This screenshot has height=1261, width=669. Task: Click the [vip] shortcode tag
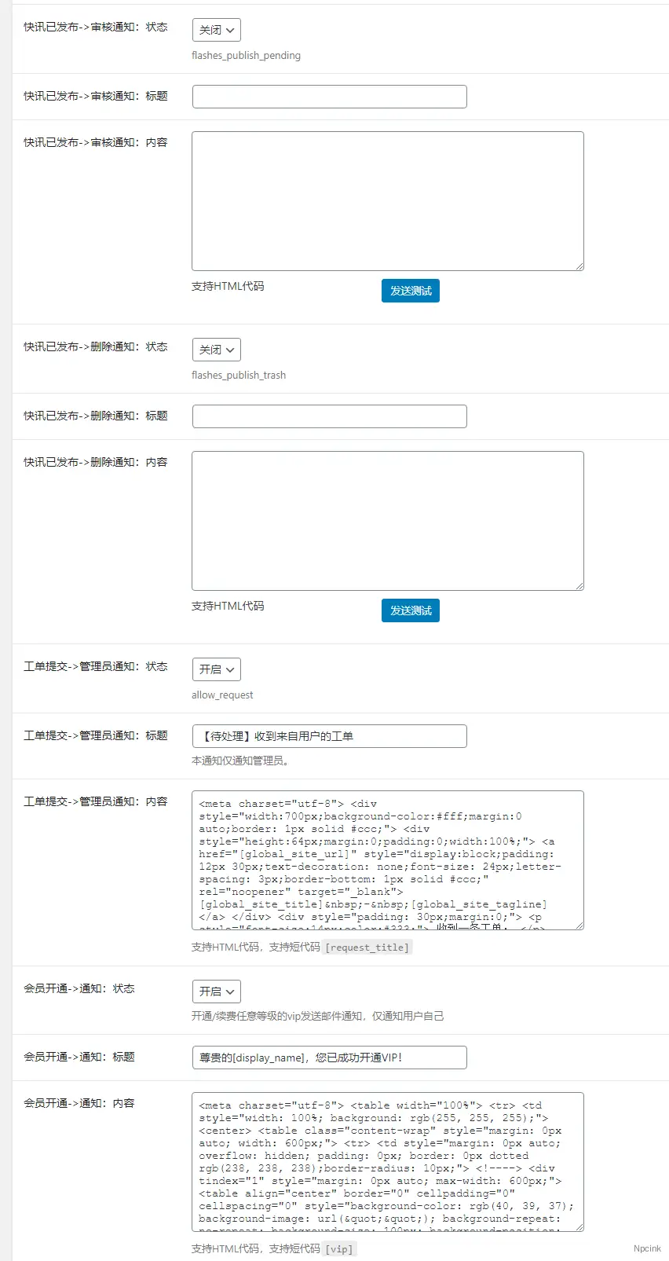click(340, 1249)
